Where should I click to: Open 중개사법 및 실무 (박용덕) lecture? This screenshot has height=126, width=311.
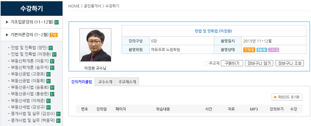point(33,120)
